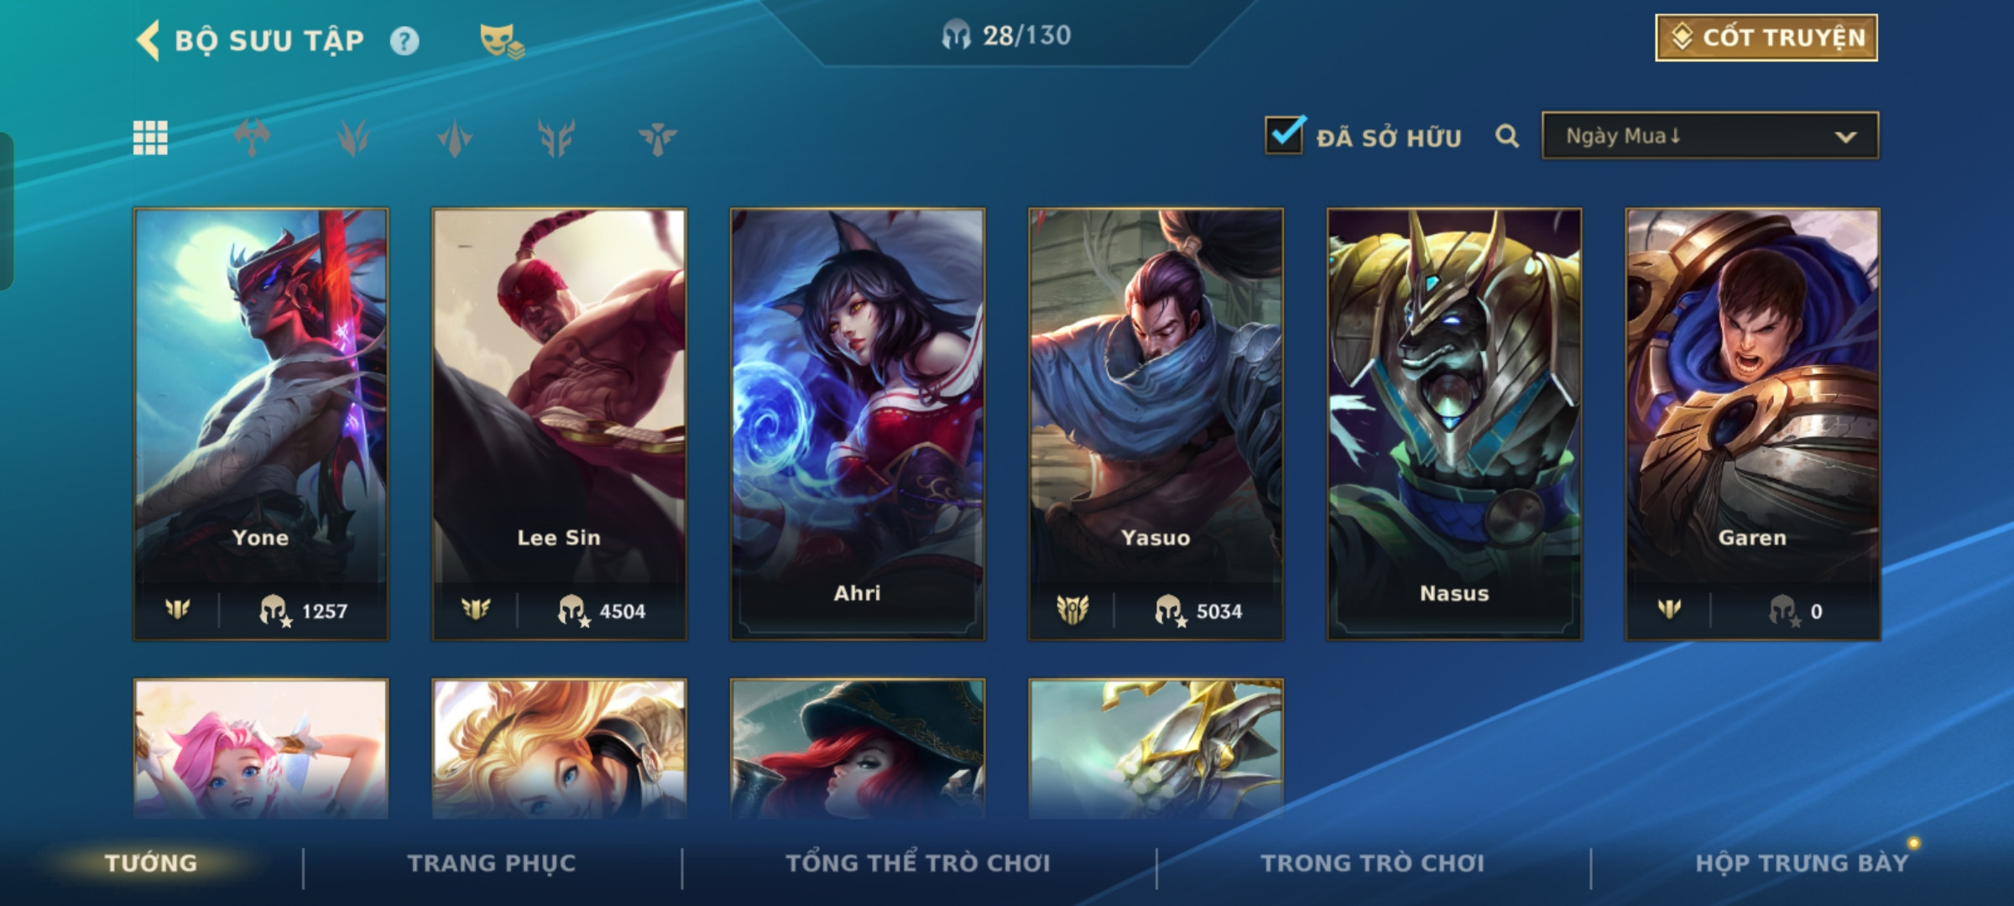
Task: Open the Hộp Trưng Bày tab
Action: (x=1802, y=863)
